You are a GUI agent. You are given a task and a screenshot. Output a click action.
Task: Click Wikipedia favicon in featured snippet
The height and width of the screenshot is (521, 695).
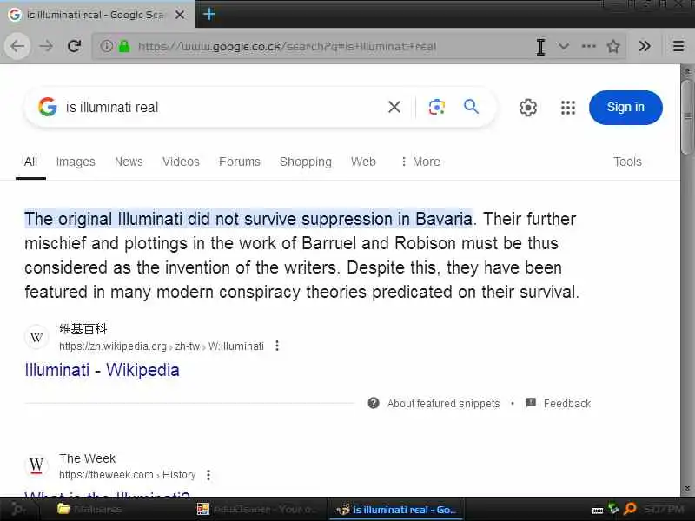click(x=36, y=338)
